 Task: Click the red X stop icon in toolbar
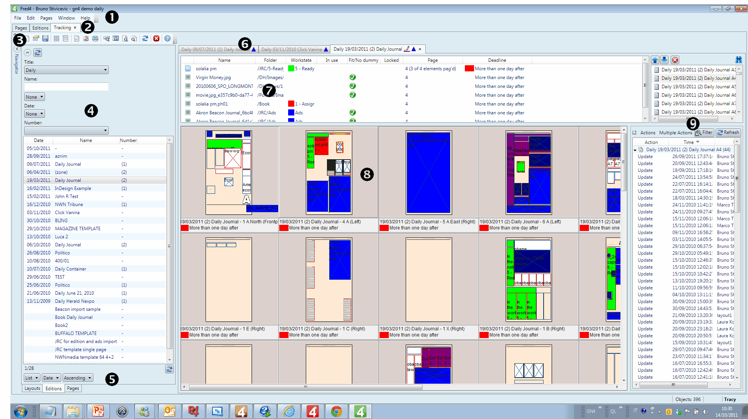point(156,38)
